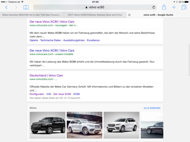Open the bookmarks book icon
The width and height of the screenshot is (190, 142).
click(x=26, y=7)
